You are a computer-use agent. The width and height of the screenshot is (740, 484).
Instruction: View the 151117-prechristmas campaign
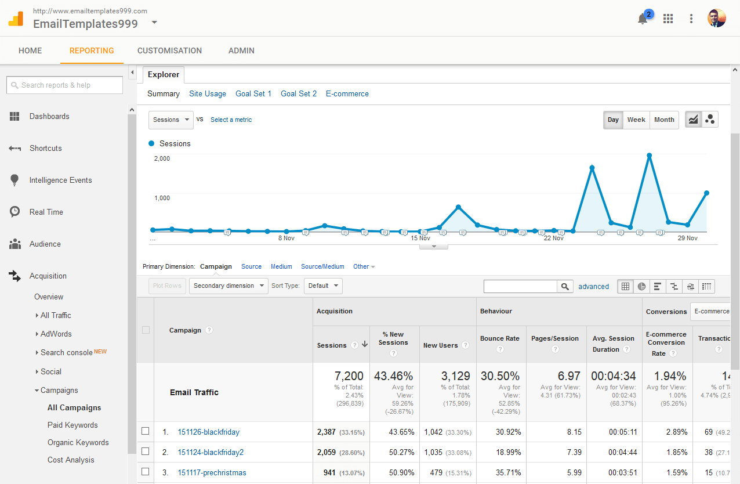click(212, 472)
